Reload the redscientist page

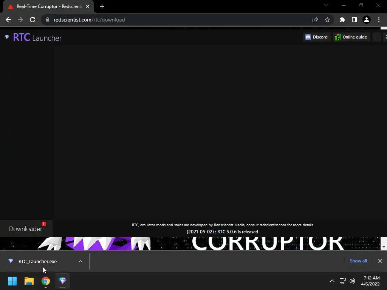pyautogui.click(x=33, y=20)
